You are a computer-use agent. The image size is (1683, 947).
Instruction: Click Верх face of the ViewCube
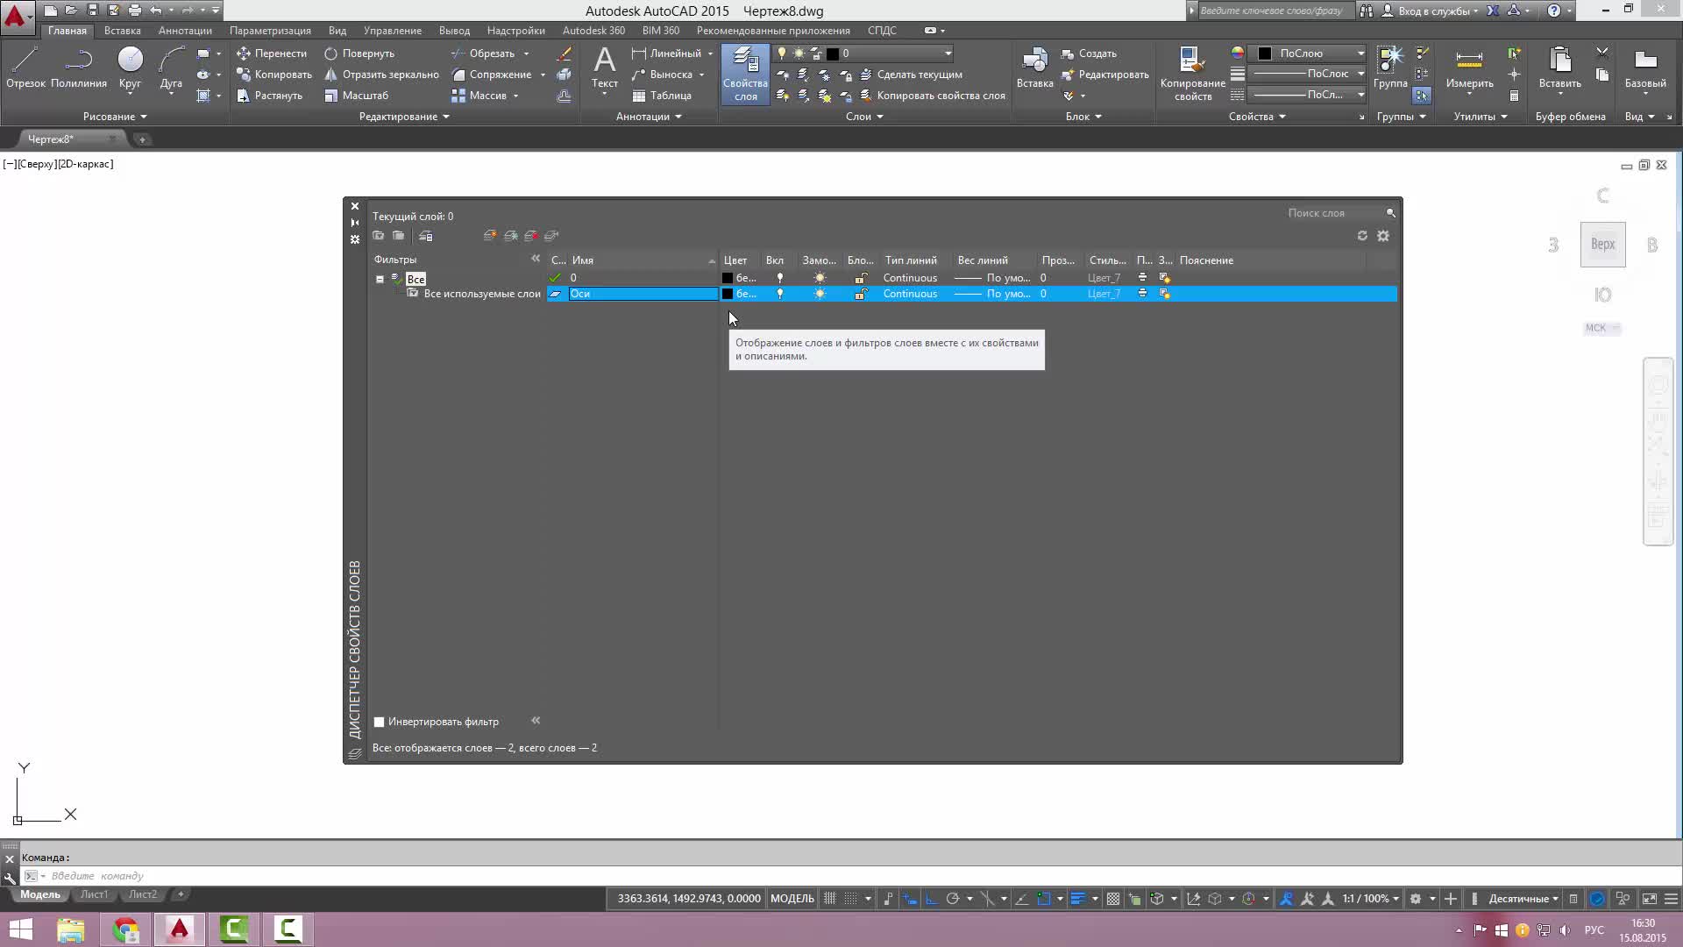[1602, 245]
